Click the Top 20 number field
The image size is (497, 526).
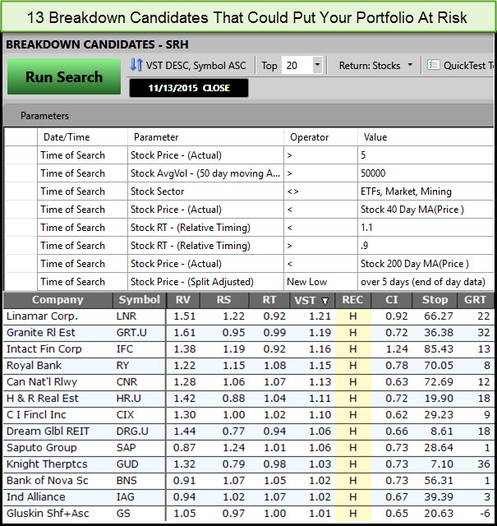297,65
